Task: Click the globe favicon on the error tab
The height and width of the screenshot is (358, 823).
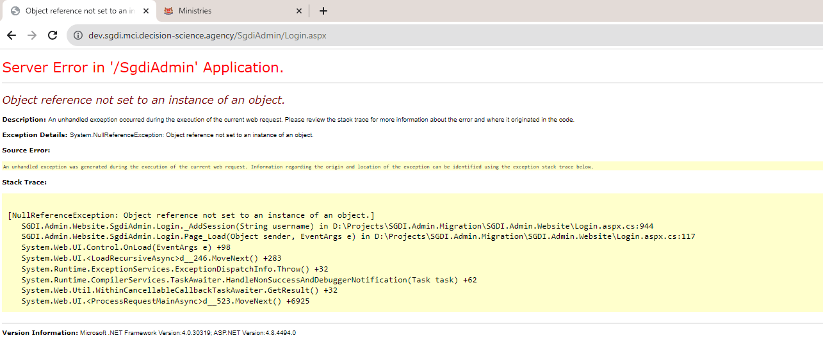Action: [x=15, y=11]
